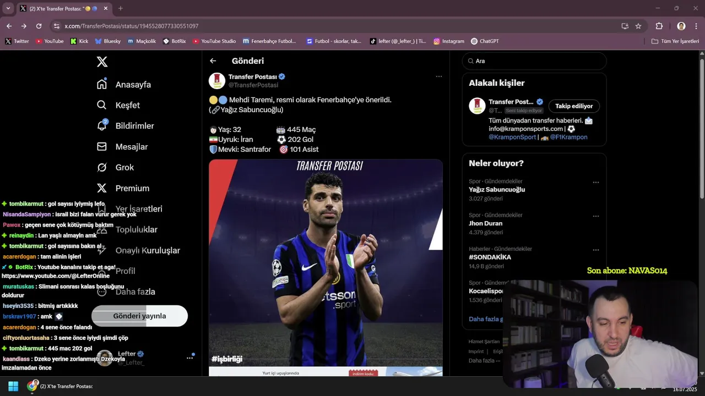Open more options for Yağız Sabuncuoğlu trend
This screenshot has width=705, height=396.
(596, 182)
